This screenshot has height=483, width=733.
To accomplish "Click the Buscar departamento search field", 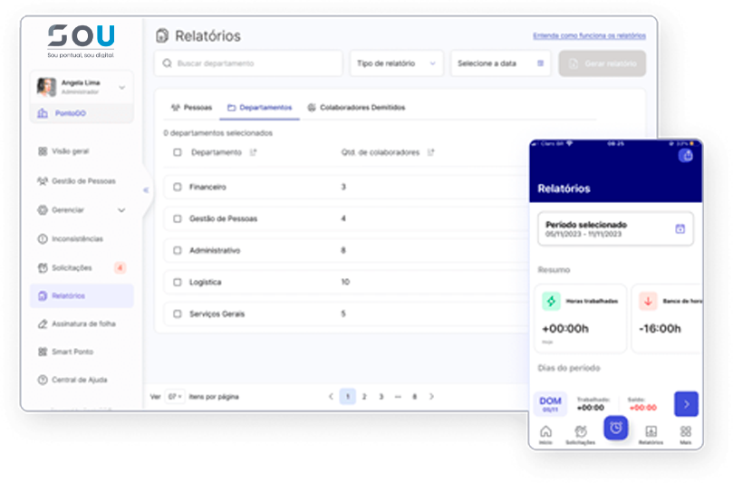I will (247, 63).
